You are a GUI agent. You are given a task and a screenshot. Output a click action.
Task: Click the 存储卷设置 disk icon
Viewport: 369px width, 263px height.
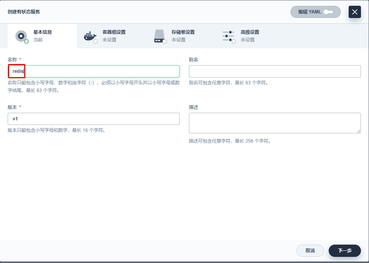[x=160, y=36]
